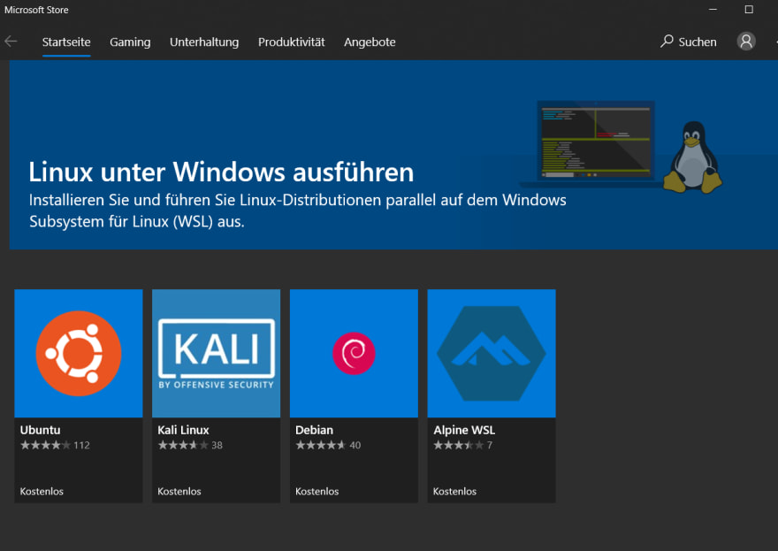This screenshot has width=778, height=551.
Task: Click the Kali Linux rating with 38 reviews
Action: pyautogui.click(x=190, y=445)
